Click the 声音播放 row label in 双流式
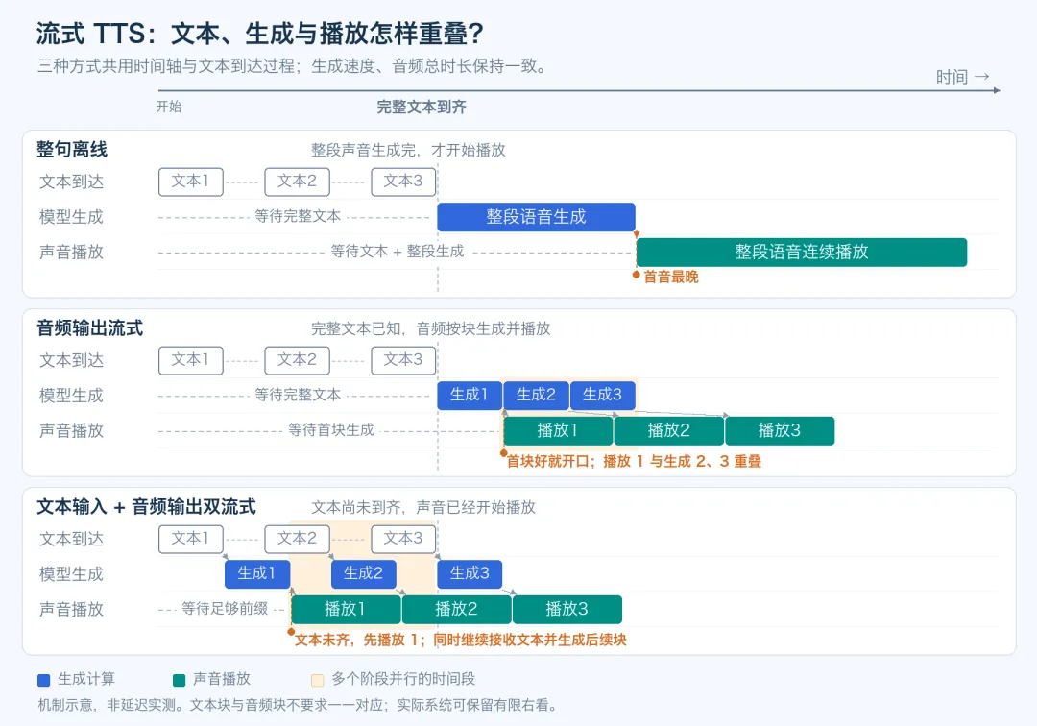The width and height of the screenshot is (1037, 726). point(71,609)
